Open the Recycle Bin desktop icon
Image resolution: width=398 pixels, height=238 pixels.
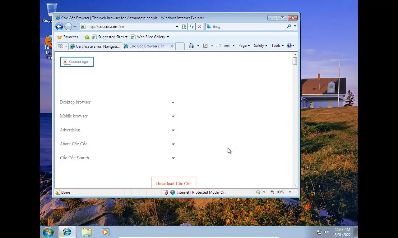tap(52, 12)
